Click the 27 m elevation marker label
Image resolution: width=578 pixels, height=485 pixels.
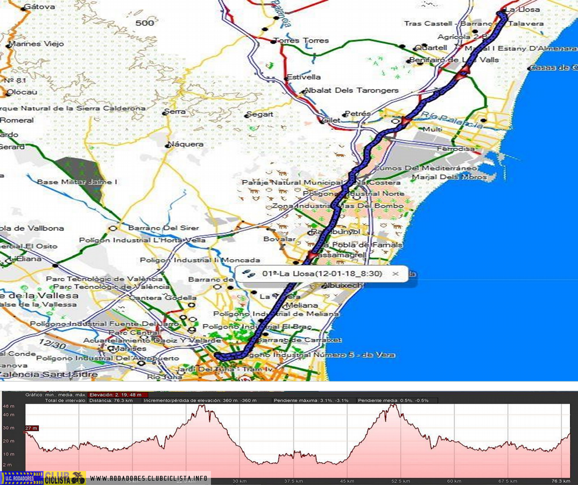[x=32, y=428]
